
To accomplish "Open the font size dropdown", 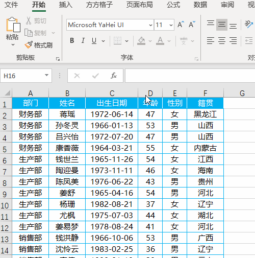I will (171, 25).
